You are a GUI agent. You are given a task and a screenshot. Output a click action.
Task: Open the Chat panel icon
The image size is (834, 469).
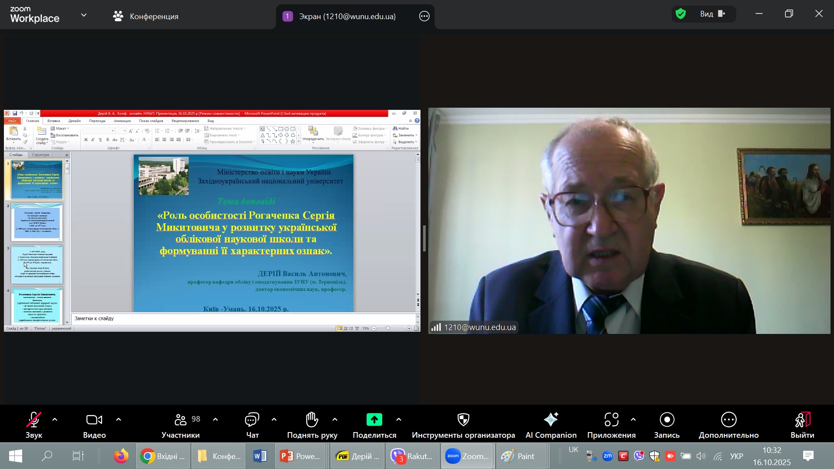pyautogui.click(x=252, y=420)
